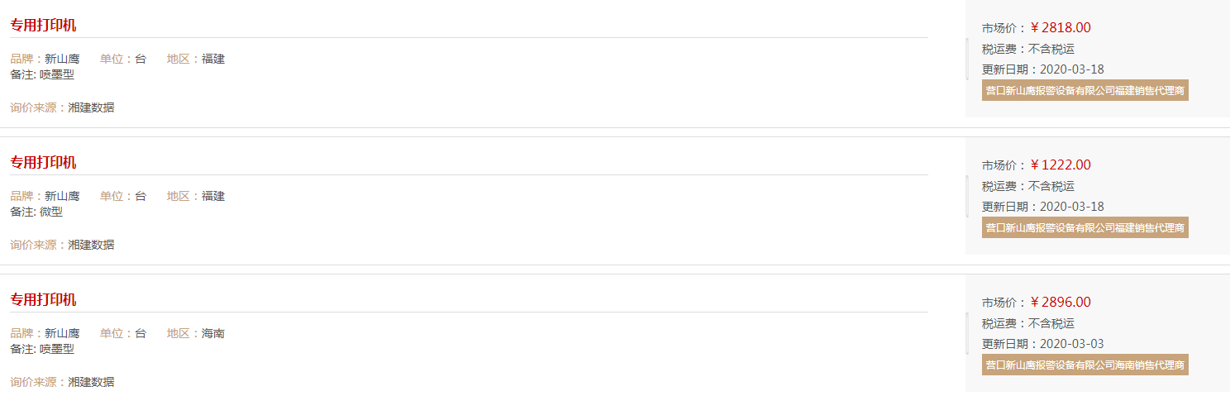The height and width of the screenshot is (396, 1230).
Task: Open the 专用打印机 title priced ¥2818.00
Action: (x=43, y=26)
